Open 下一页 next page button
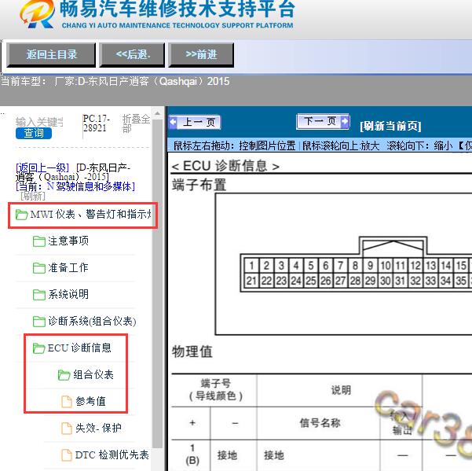The height and width of the screenshot is (471, 472). click(323, 121)
